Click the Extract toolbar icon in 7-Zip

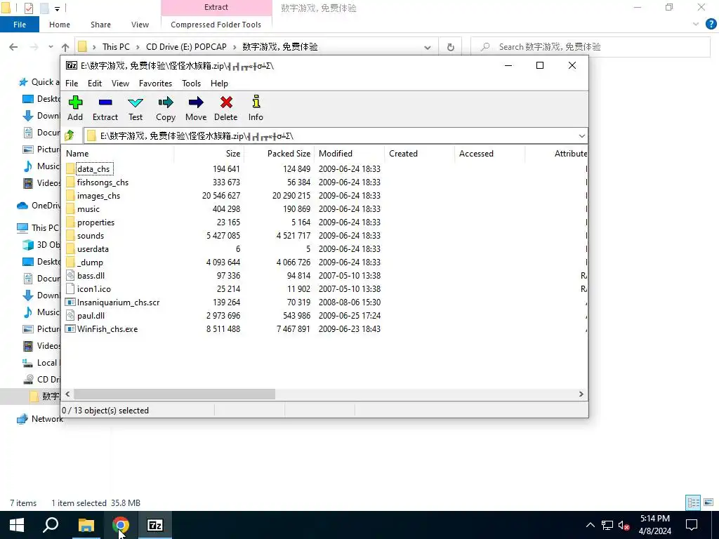[105, 102]
